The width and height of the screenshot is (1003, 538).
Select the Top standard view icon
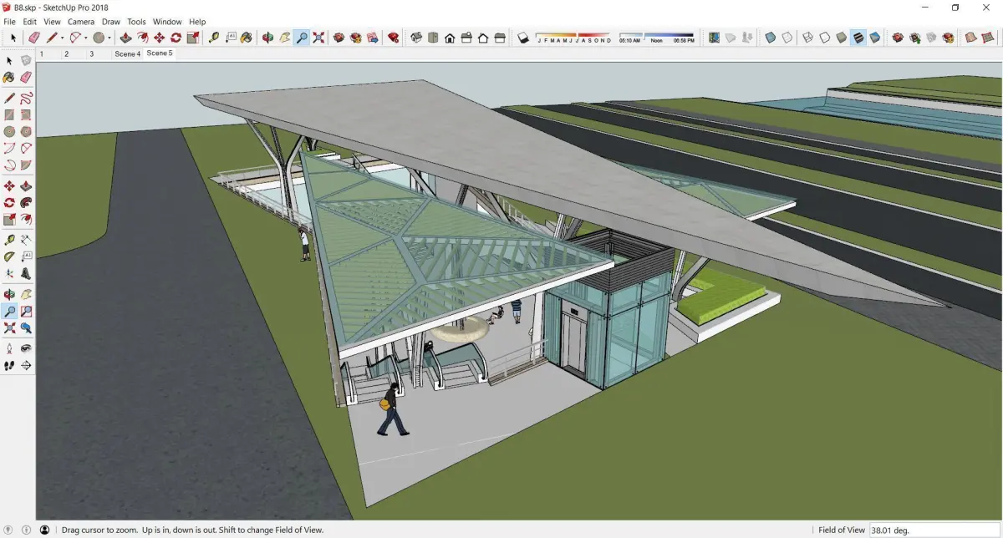pyautogui.click(x=433, y=38)
